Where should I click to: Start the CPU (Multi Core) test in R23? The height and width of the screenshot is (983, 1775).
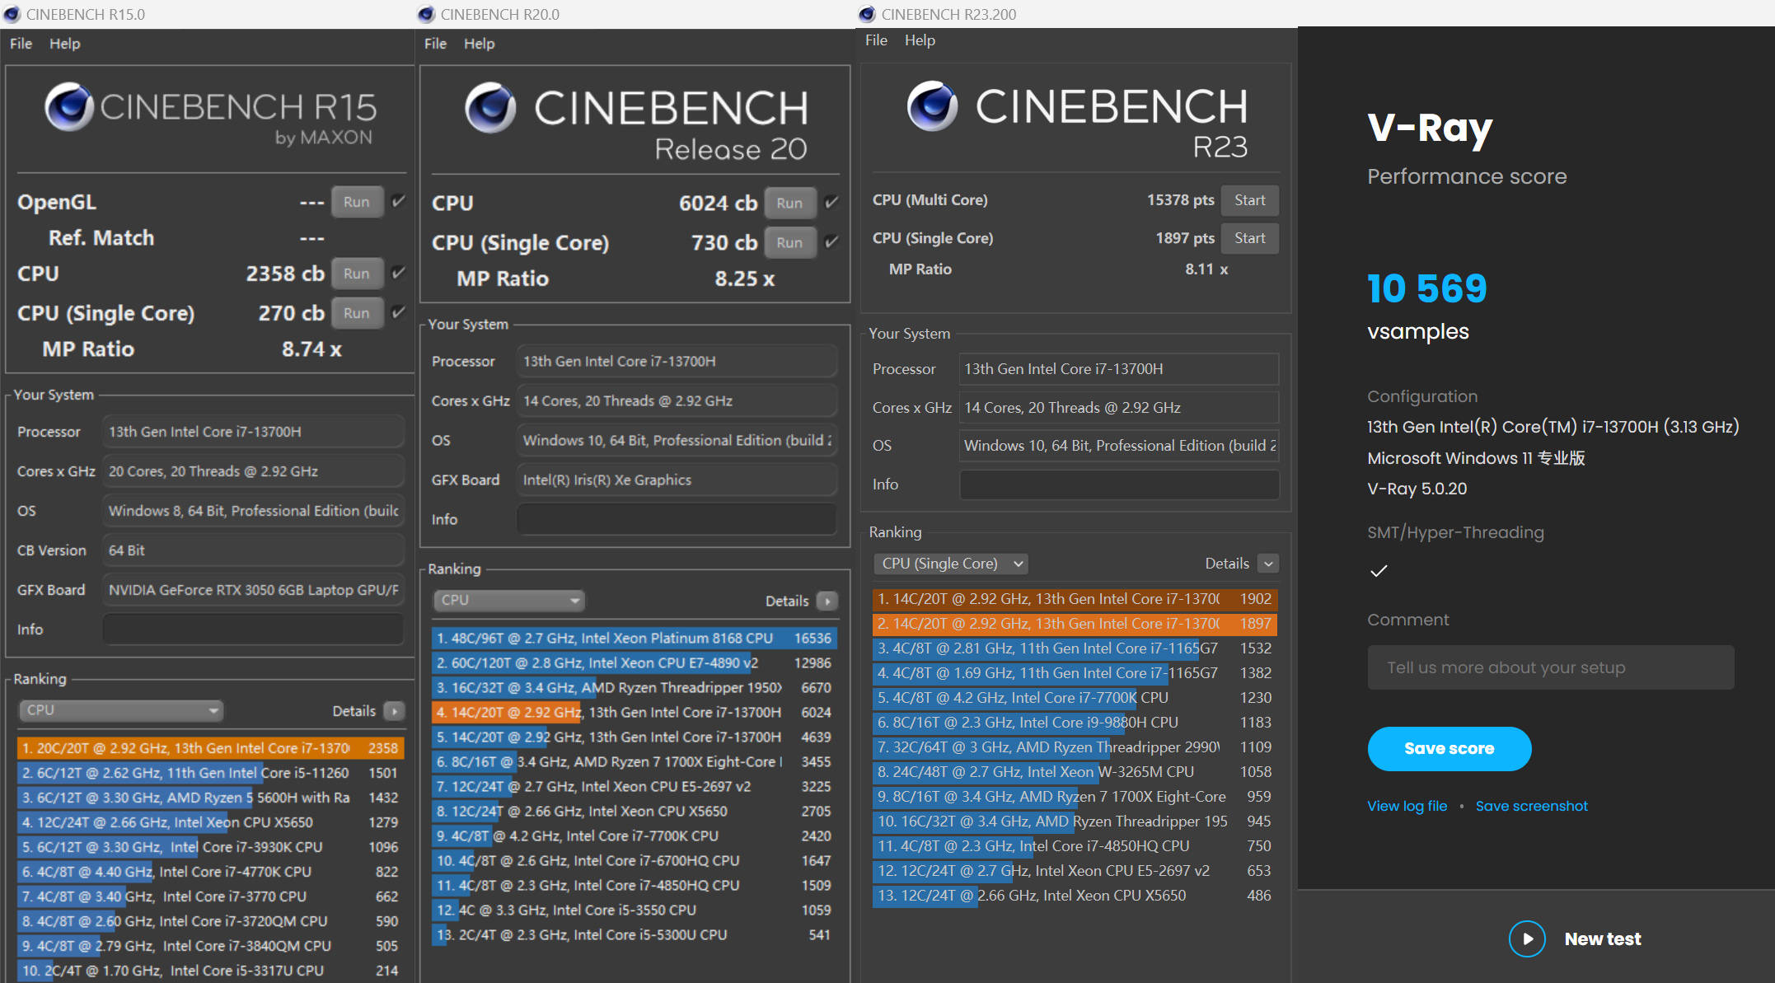[1249, 200]
